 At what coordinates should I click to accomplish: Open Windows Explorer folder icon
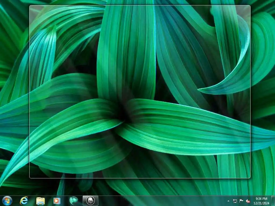coord(41,201)
